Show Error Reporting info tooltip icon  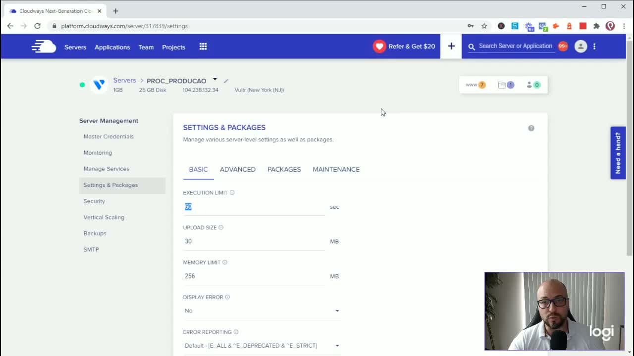(x=236, y=332)
